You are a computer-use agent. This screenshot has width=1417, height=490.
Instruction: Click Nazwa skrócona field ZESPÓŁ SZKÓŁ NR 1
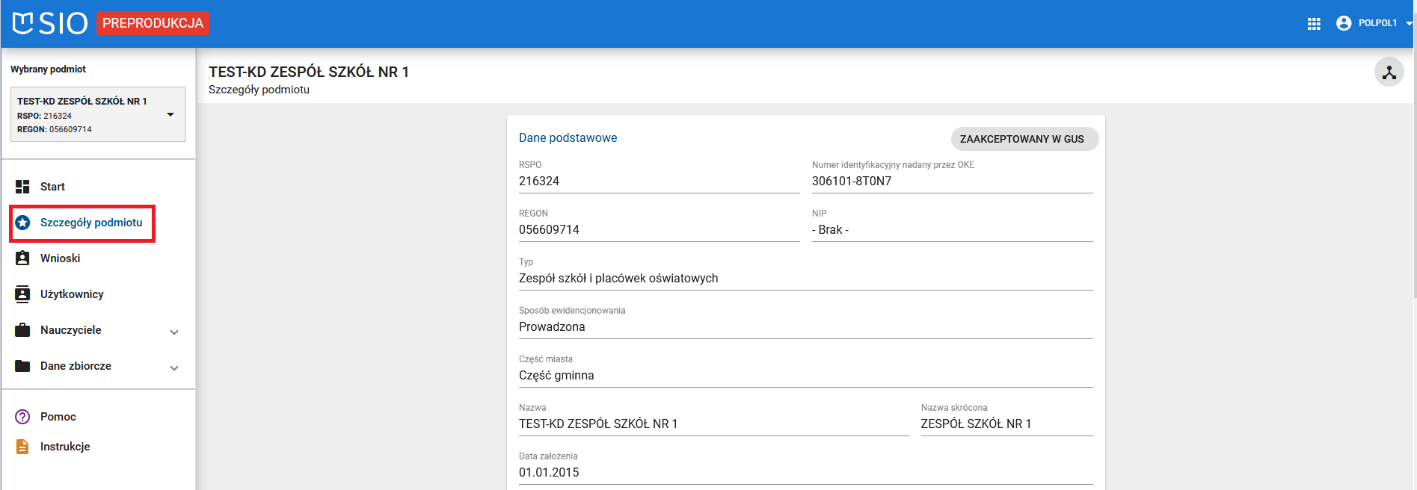pos(1007,424)
